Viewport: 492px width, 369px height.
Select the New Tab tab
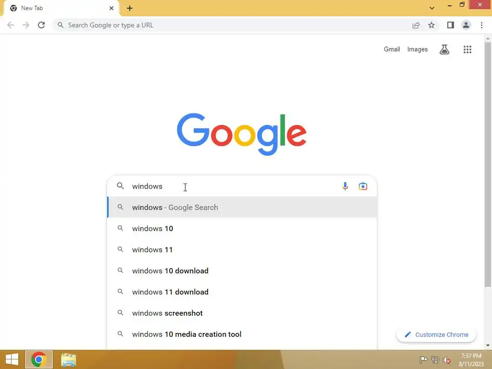pos(61,8)
